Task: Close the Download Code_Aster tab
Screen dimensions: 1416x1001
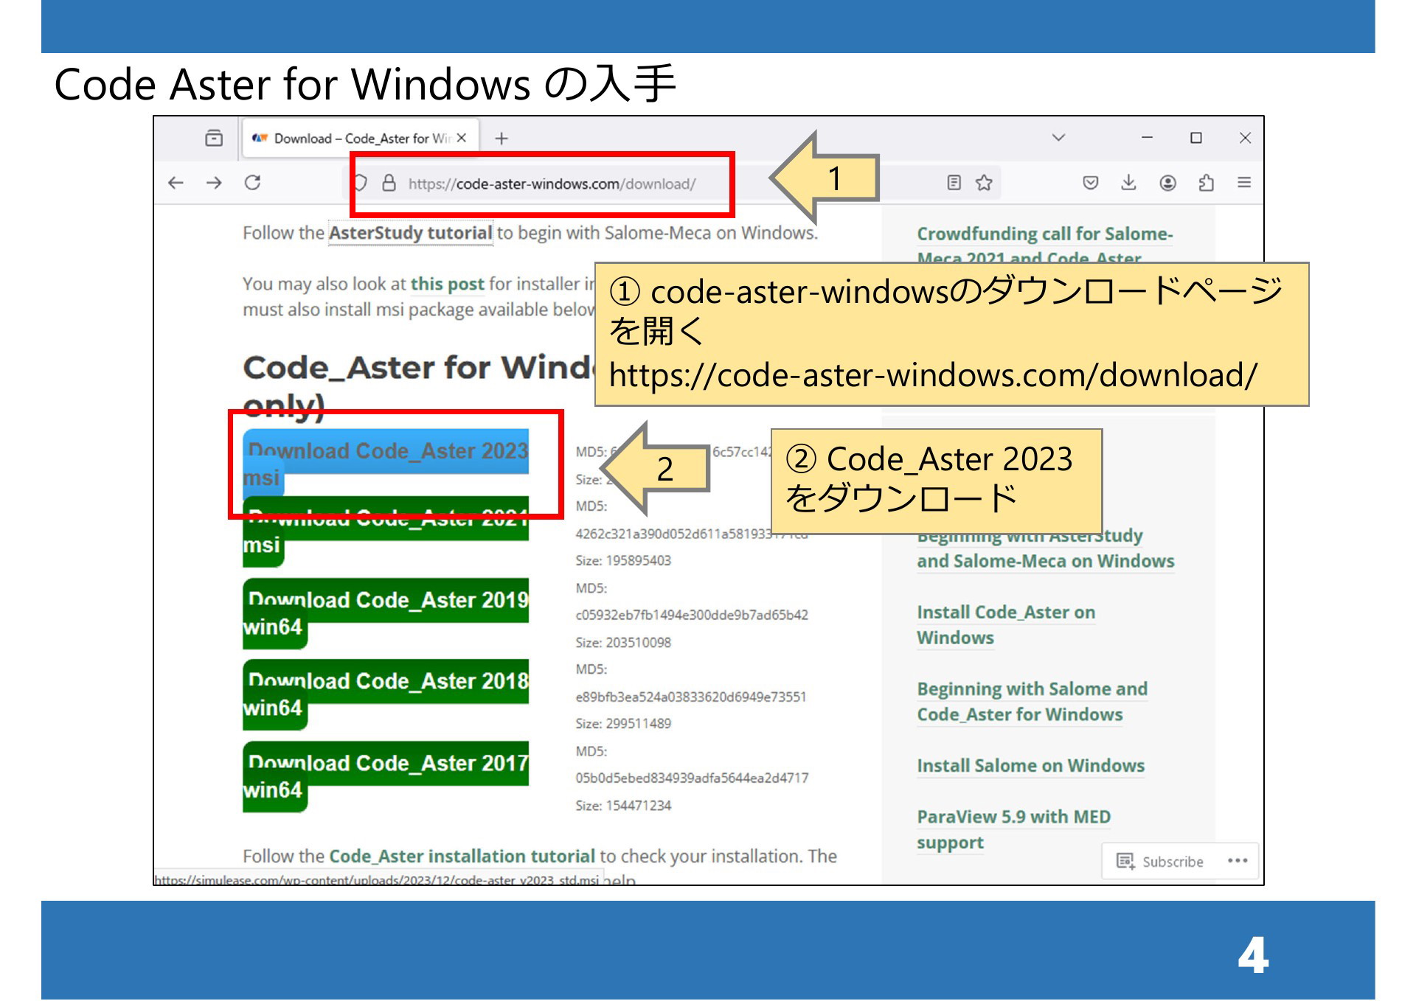Action: (462, 138)
